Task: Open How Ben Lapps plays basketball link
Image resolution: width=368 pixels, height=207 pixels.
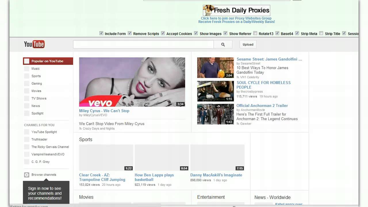Action: coord(154,177)
